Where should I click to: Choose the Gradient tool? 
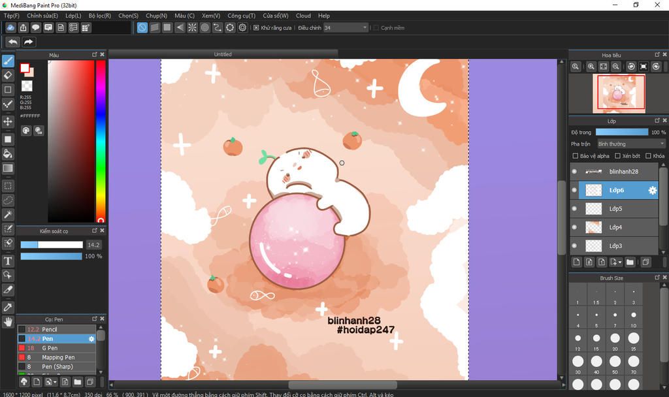click(x=8, y=168)
